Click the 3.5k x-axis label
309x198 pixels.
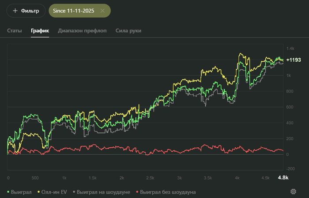coord(208,178)
